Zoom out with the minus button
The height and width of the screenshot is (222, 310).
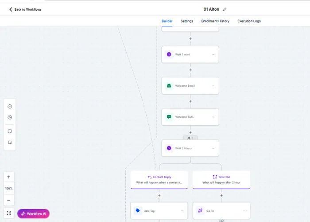pyautogui.click(x=9, y=200)
